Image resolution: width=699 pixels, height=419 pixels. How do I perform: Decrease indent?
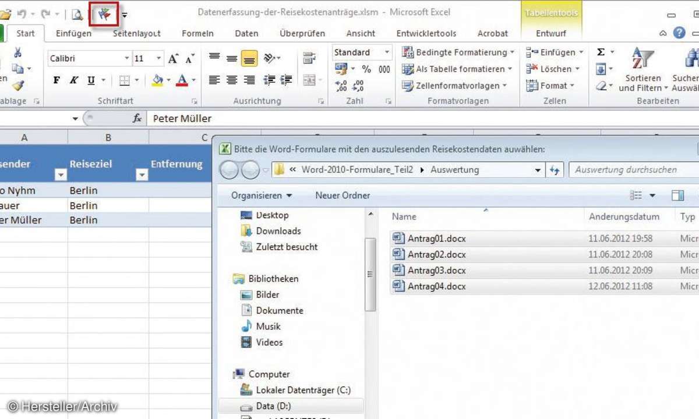[269, 80]
